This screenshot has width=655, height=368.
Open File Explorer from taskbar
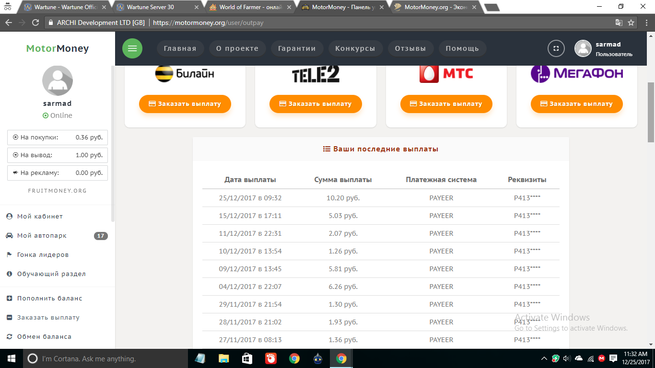pyautogui.click(x=223, y=358)
